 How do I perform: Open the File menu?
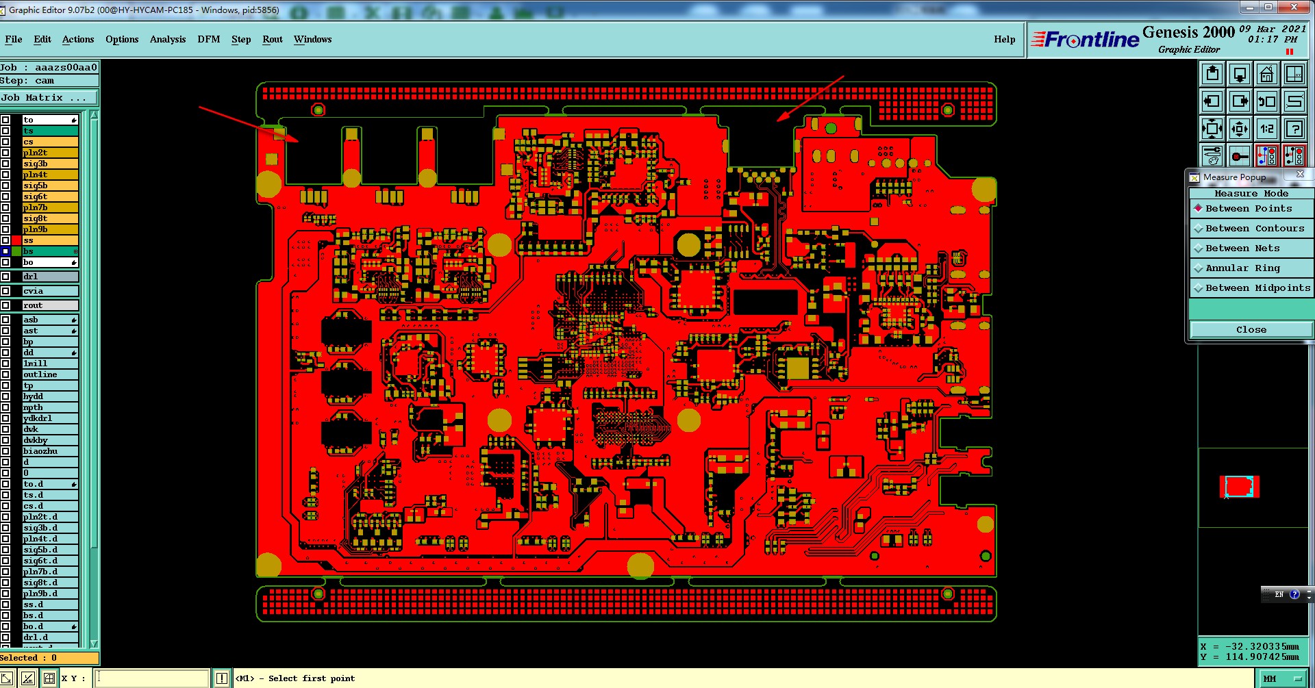tap(13, 39)
